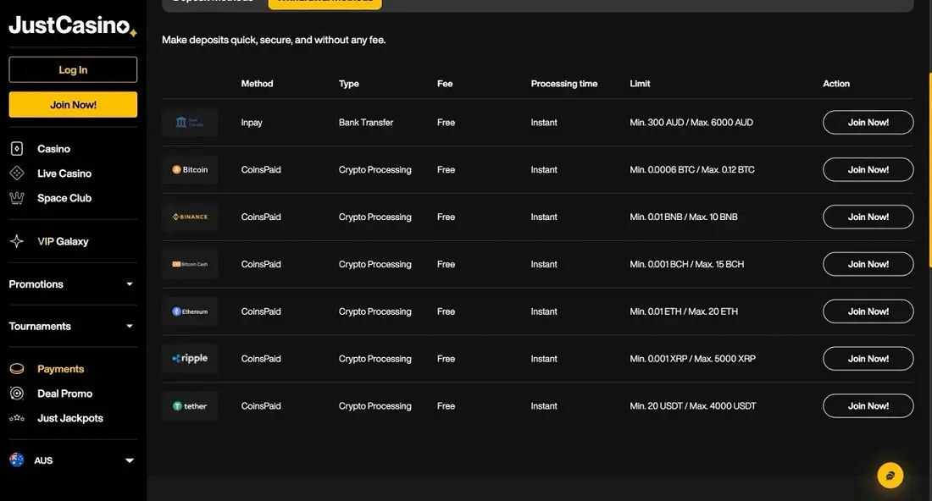Image resolution: width=932 pixels, height=501 pixels.
Task: Click CoinsPaid in the tether row
Action: pyautogui.click(x=261, y=406)
